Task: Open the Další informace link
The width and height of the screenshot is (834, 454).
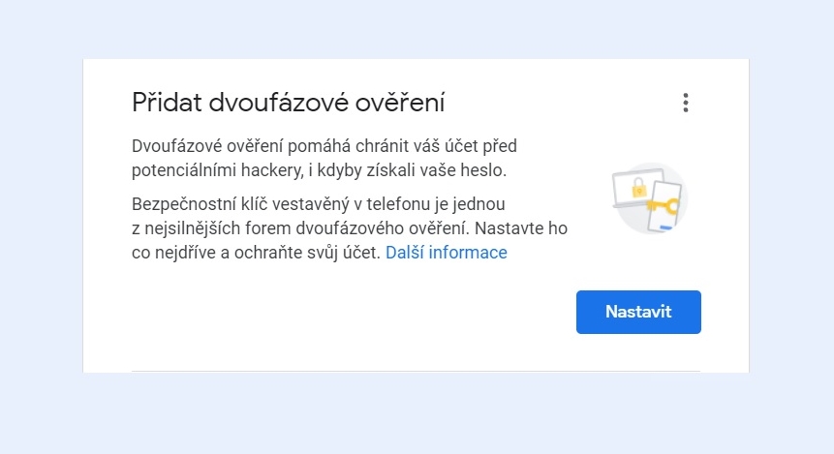Action: [447, 253]
